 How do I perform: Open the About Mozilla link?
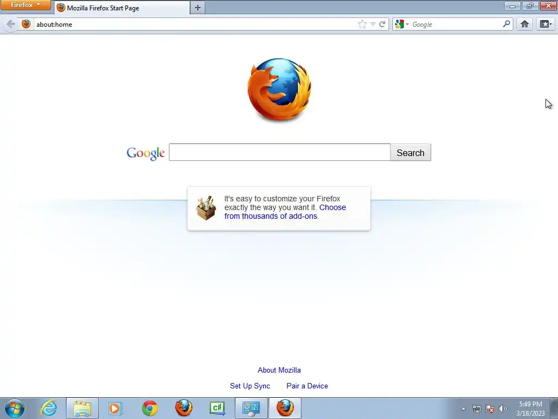click(x=280, y=370)
